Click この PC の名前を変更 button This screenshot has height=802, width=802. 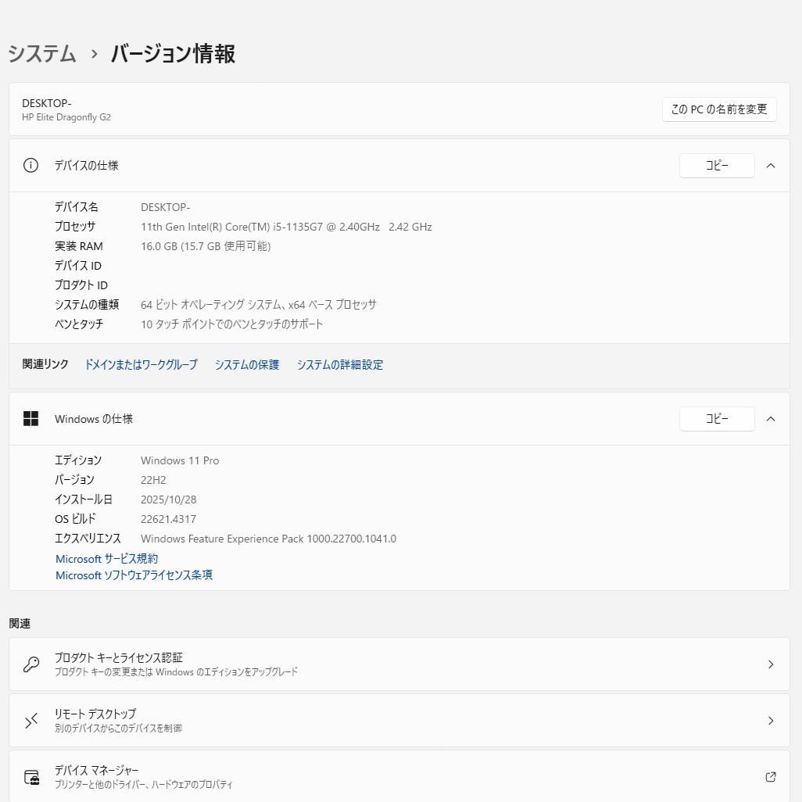pyautogui.click(x=718, y=109)
